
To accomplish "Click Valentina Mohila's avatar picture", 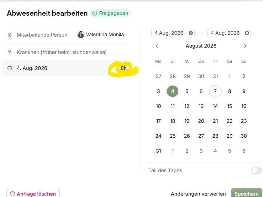I will [x=81, y=34].
